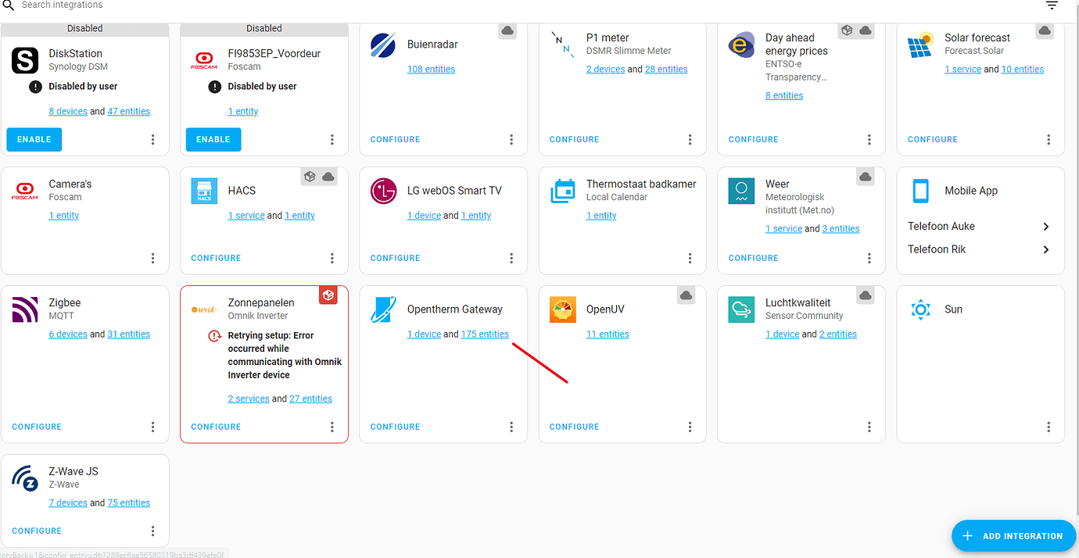Configure the P1 meter integration
This screenshot has width=1079, height=558.
tap(574, 139)
